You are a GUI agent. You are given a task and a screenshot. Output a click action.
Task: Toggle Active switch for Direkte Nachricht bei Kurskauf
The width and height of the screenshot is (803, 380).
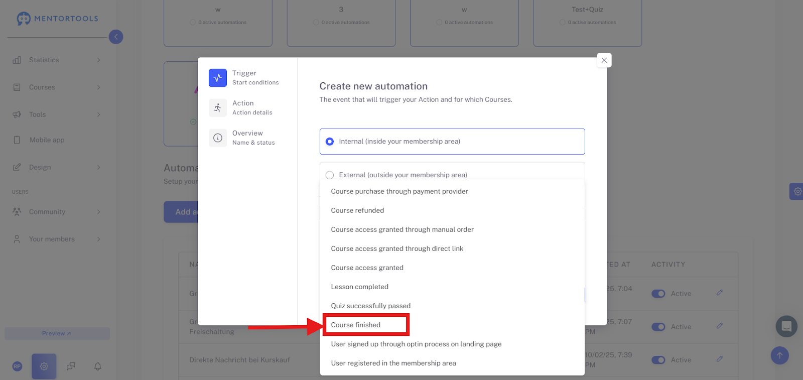658,360
